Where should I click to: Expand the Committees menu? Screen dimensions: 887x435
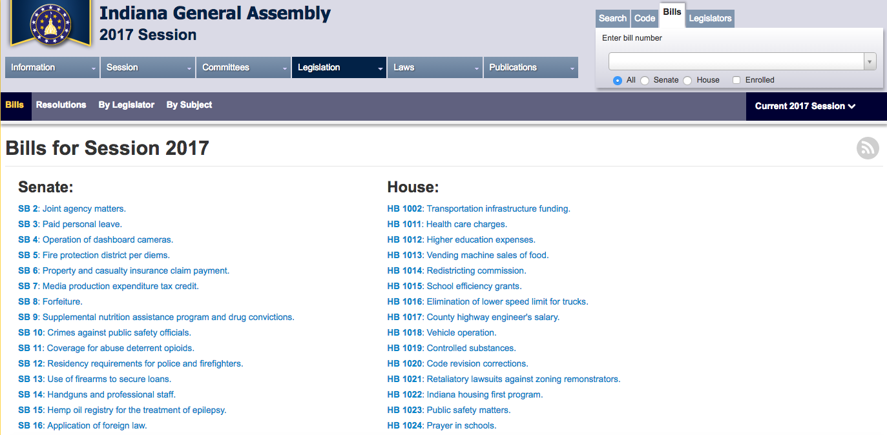244,68
